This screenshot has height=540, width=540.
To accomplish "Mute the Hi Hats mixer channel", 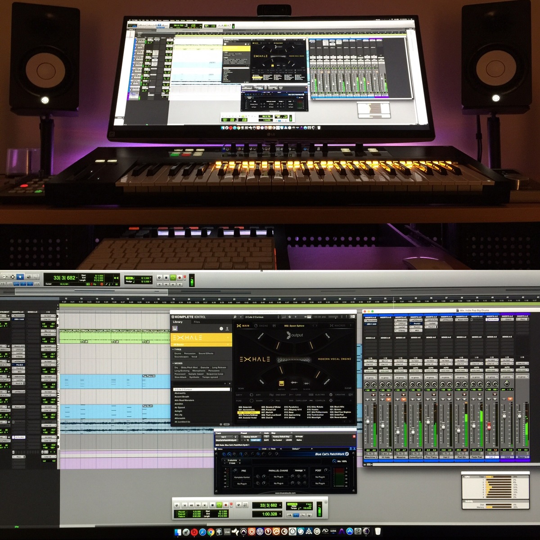I will pos(388,400).
